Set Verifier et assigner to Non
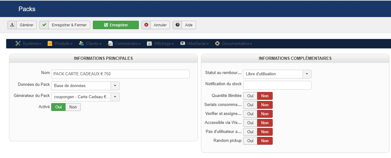Screen dimensions: 391x158 (265, 114)
